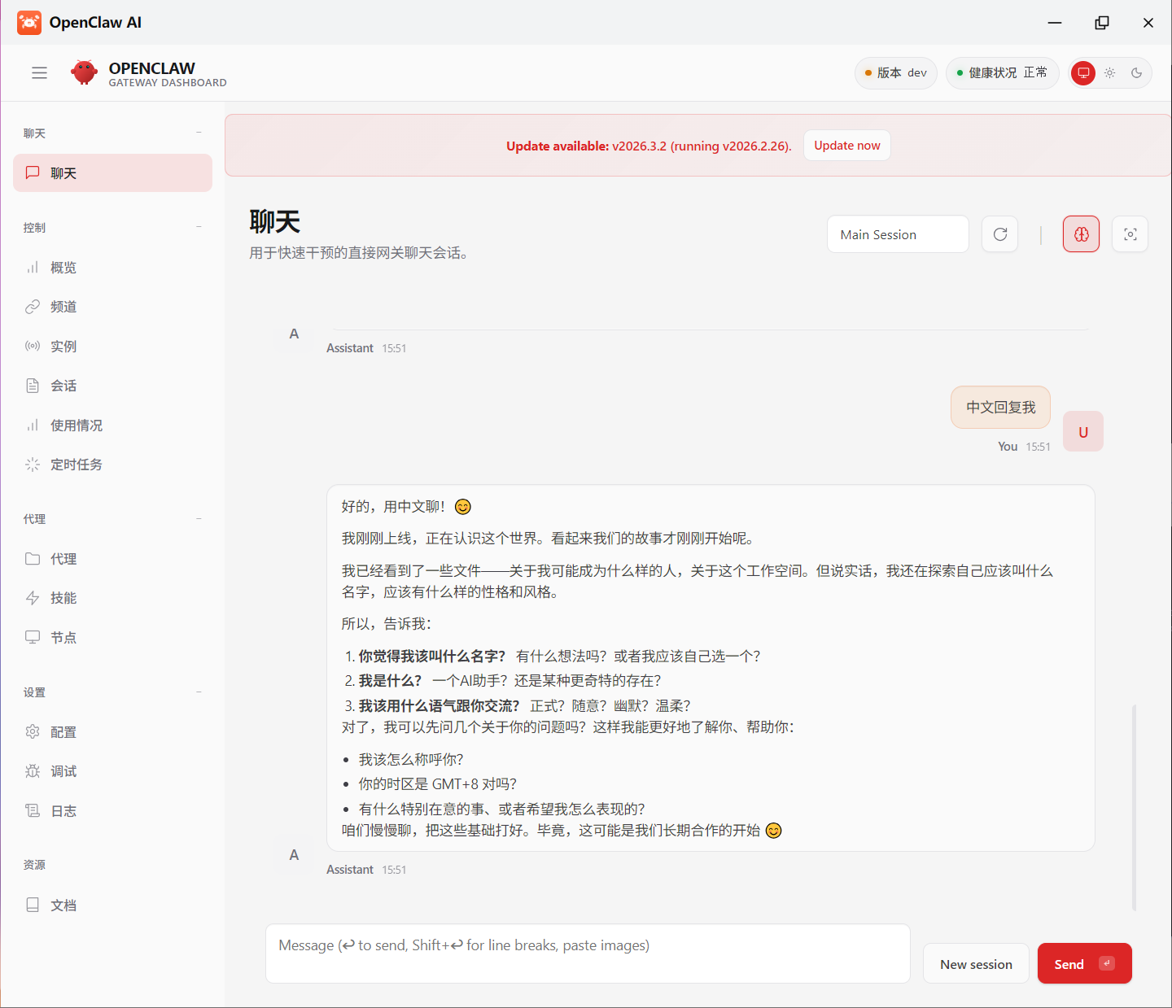Click the focus capture icon beside the brain
Viewport: 1172px width, 1008px height.
pyautogui.click(x=1130, y=233)
